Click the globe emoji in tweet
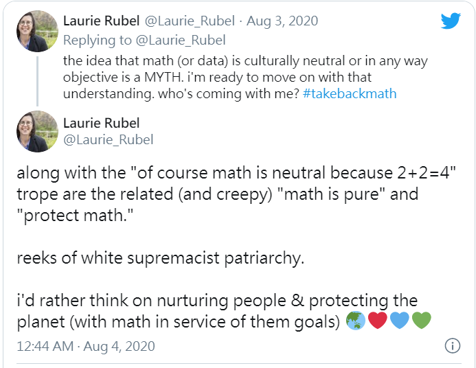This screenshot has width=476, height=368. [x=356, y=321]
